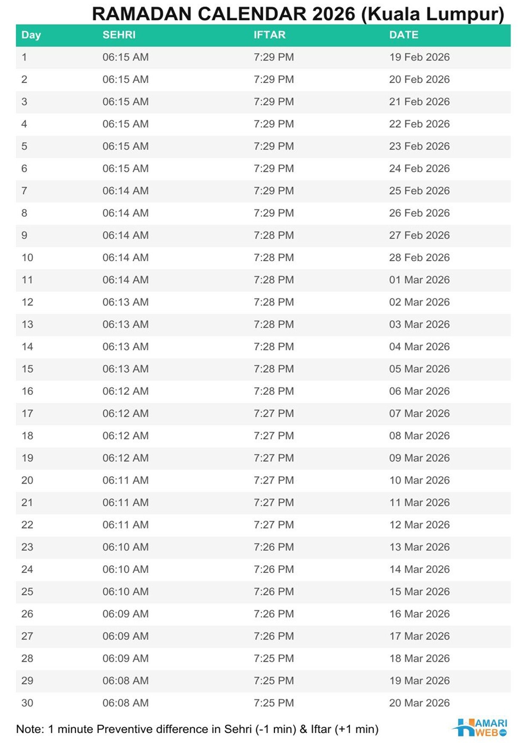Click the 7:27 PM Iftar time for day 17
The height and width of the screenshot is (747, 528).
[x=274, y=414]
